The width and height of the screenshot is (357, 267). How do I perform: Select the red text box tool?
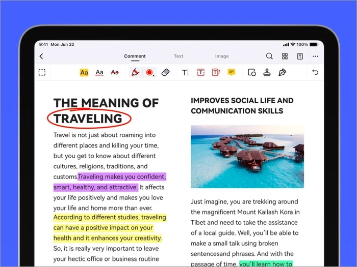click(x=200, y=73)
